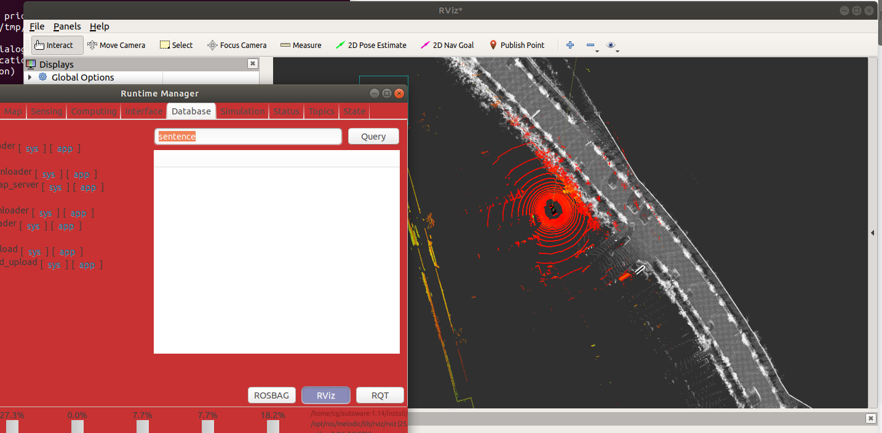Click the 27.3% CPU usage bar
The width and height of the screenshot is (882, 433).
(x=12, y=427)
